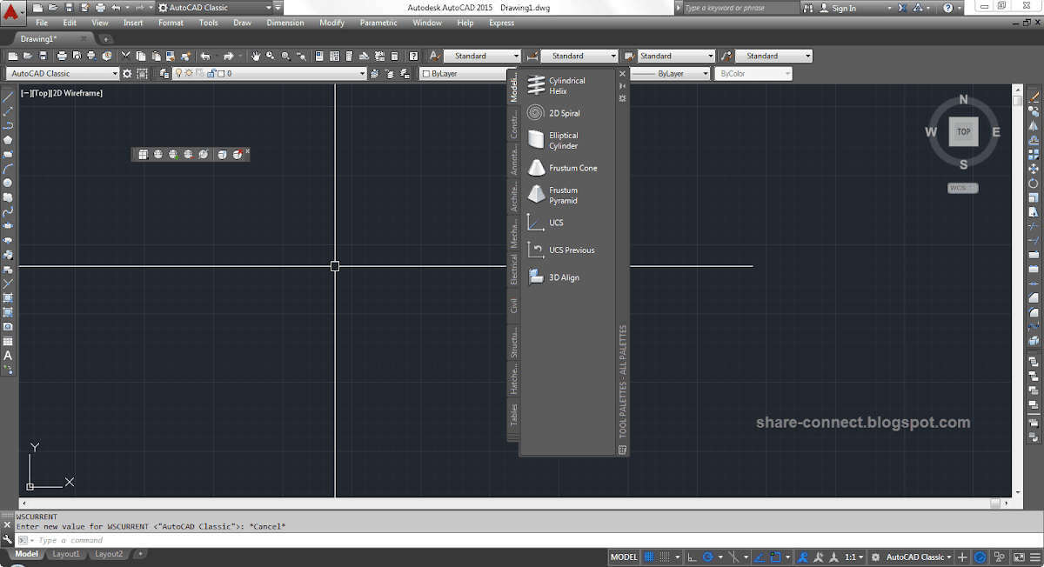This screenshot has width=1044, height=567.
Task: Open the Draw menu
Action: pos(241,23)
